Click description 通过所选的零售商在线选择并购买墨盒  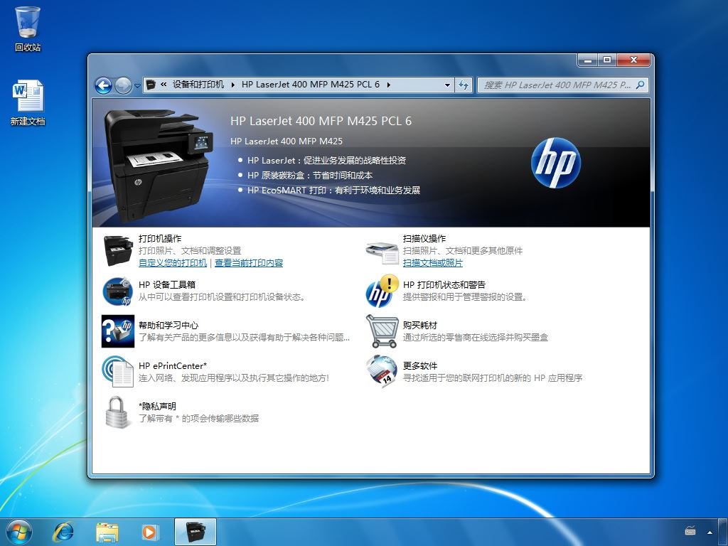[x=476, y=338]
